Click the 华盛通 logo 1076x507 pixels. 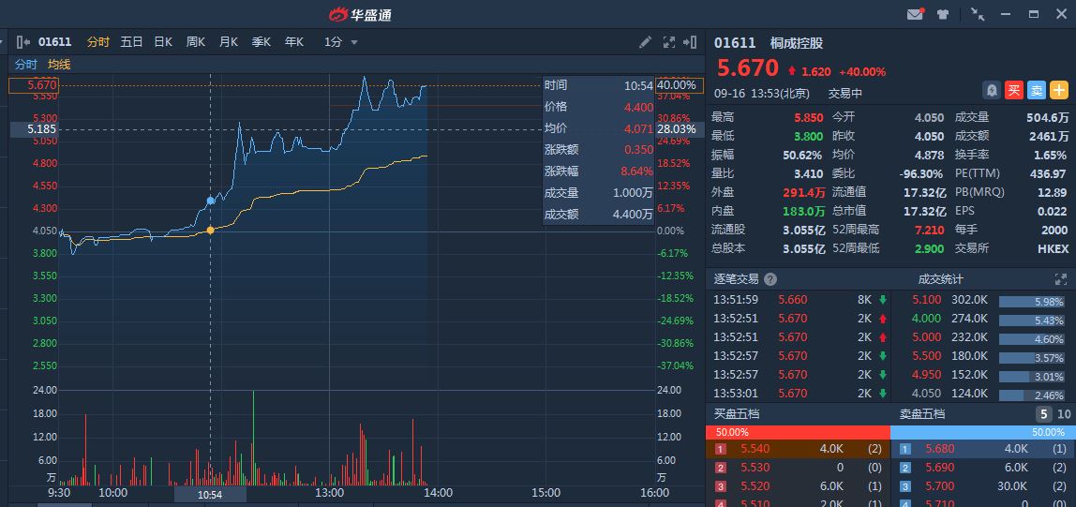tap(360, 14)
